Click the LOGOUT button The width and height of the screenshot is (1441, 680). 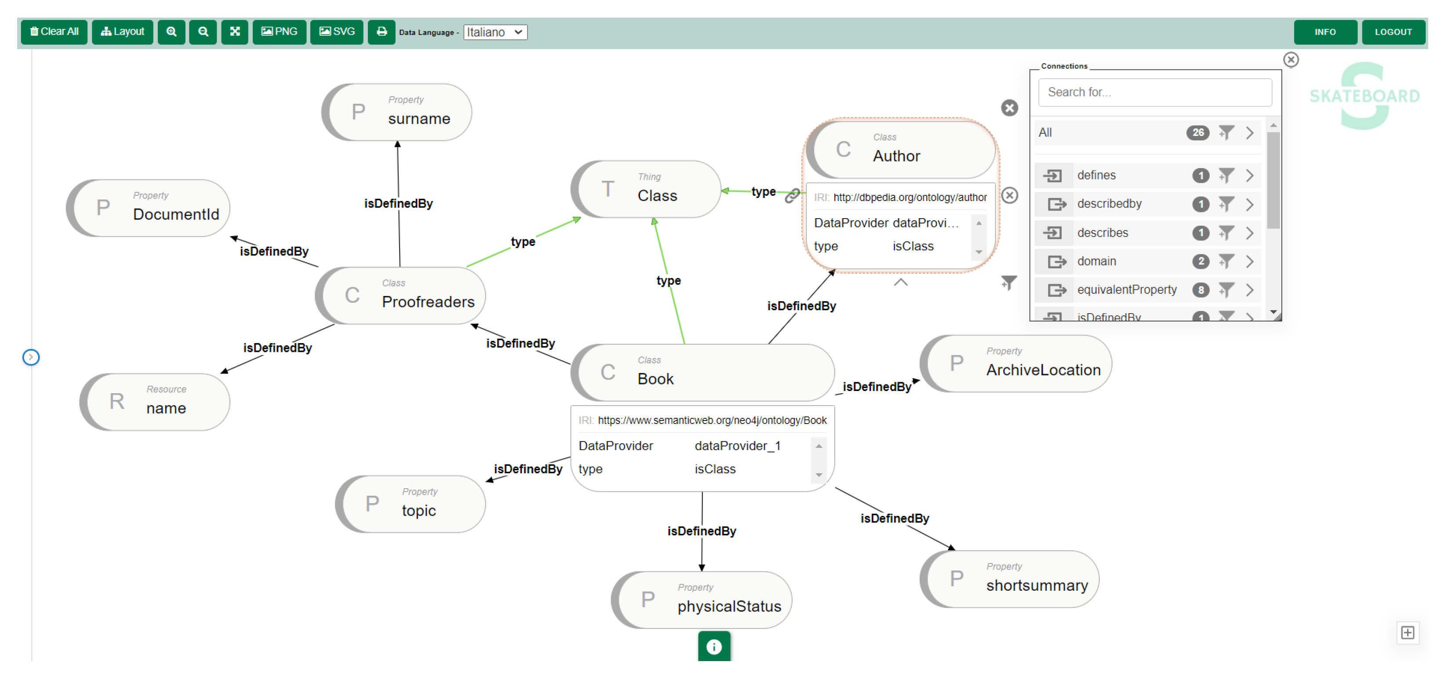[1393, 32]
